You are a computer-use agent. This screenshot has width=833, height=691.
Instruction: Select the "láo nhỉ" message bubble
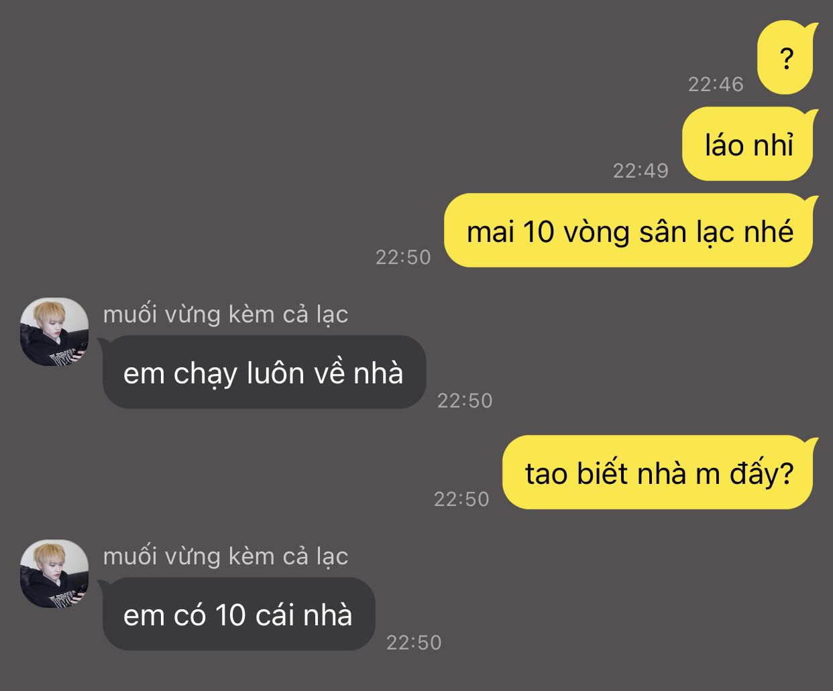pos(749,145)
